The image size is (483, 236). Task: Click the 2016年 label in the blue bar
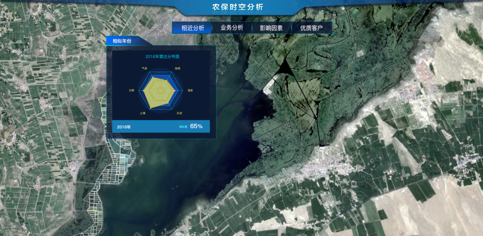tap(124, 127)
